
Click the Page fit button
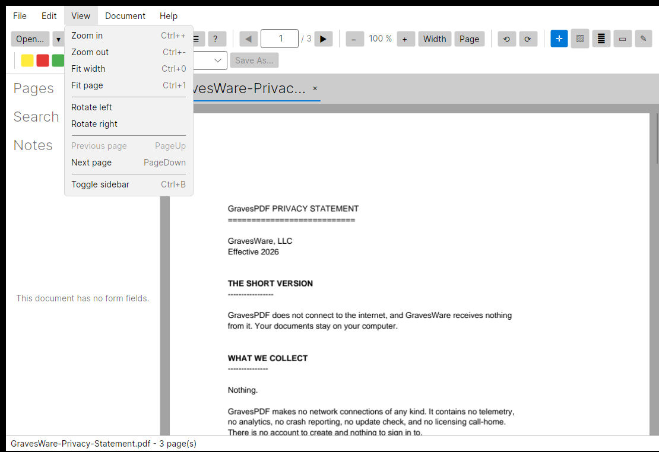point(469,39)
